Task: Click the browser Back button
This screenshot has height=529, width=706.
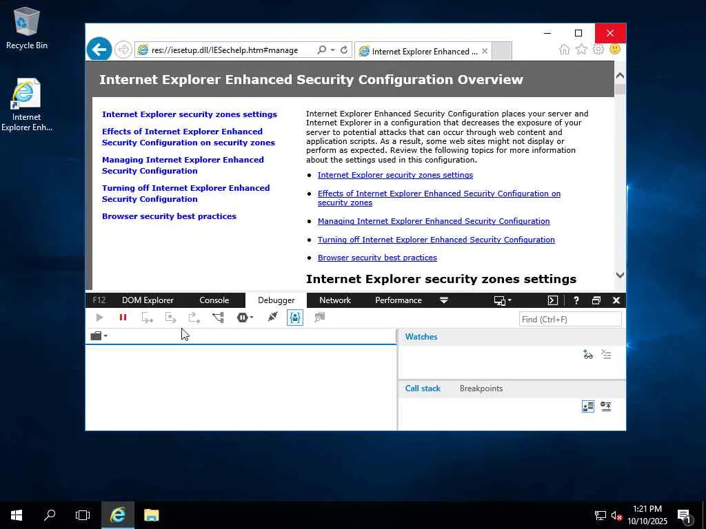Action: click(x=99, y=50)
